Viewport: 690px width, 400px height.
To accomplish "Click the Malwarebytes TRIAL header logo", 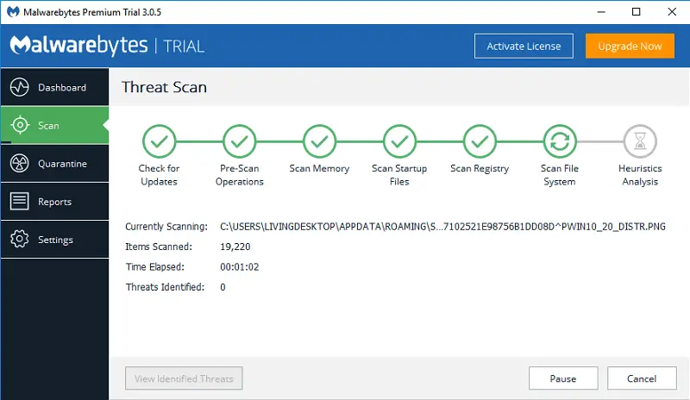I will click(107, 46).
